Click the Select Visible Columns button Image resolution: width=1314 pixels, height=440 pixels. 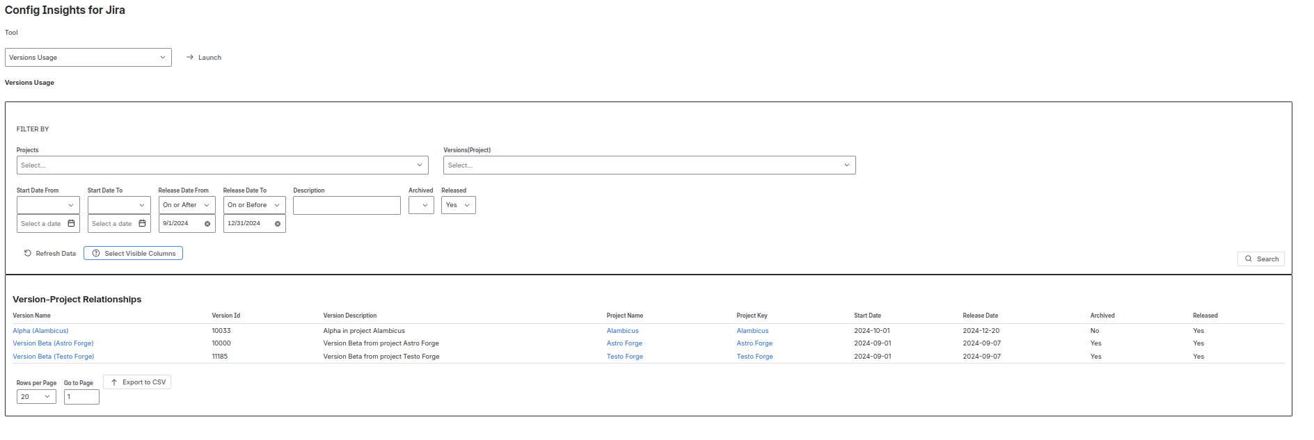[x=133, y=254]
